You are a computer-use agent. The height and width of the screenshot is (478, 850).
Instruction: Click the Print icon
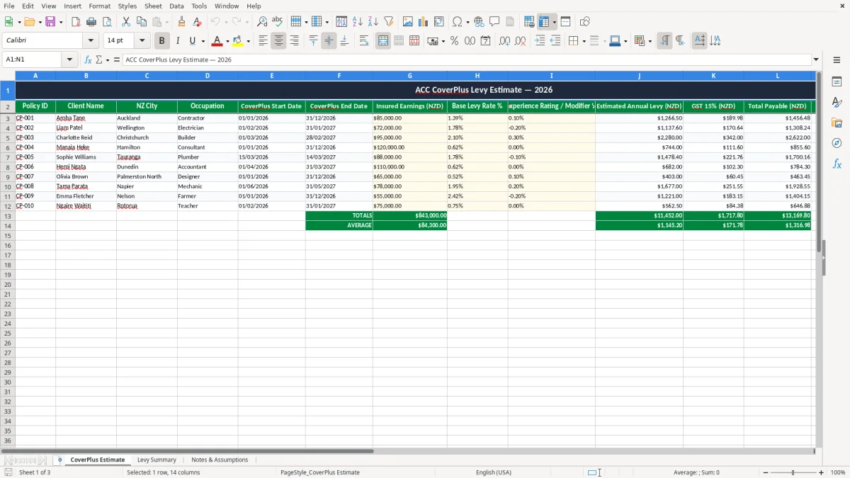91,22
